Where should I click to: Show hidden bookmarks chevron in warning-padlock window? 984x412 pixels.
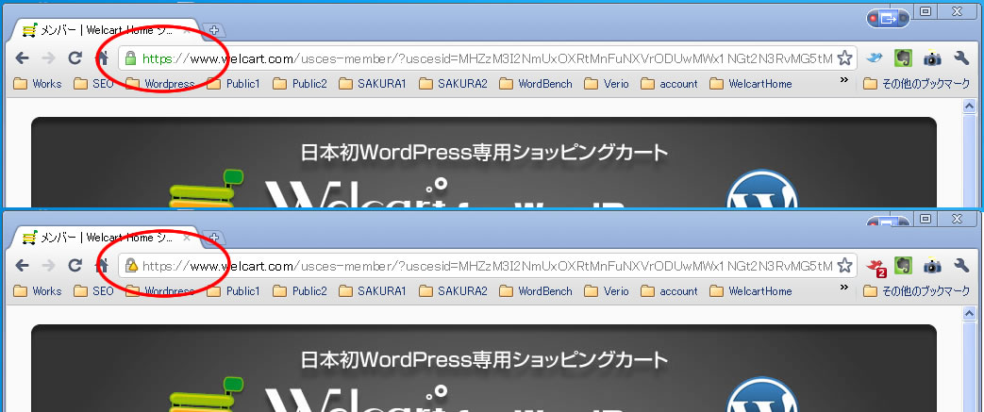[x=844, y=288]
